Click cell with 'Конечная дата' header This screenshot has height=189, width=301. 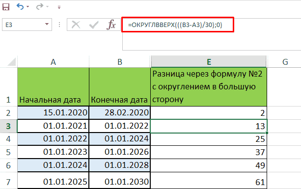[x=120, y=87]
